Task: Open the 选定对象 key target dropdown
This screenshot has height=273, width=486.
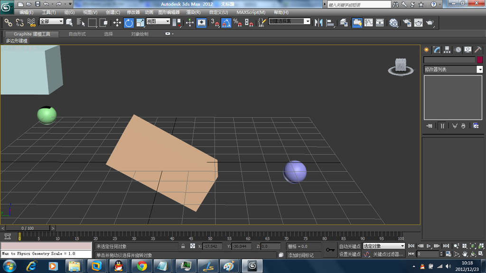Action: [x=384, y=246]
